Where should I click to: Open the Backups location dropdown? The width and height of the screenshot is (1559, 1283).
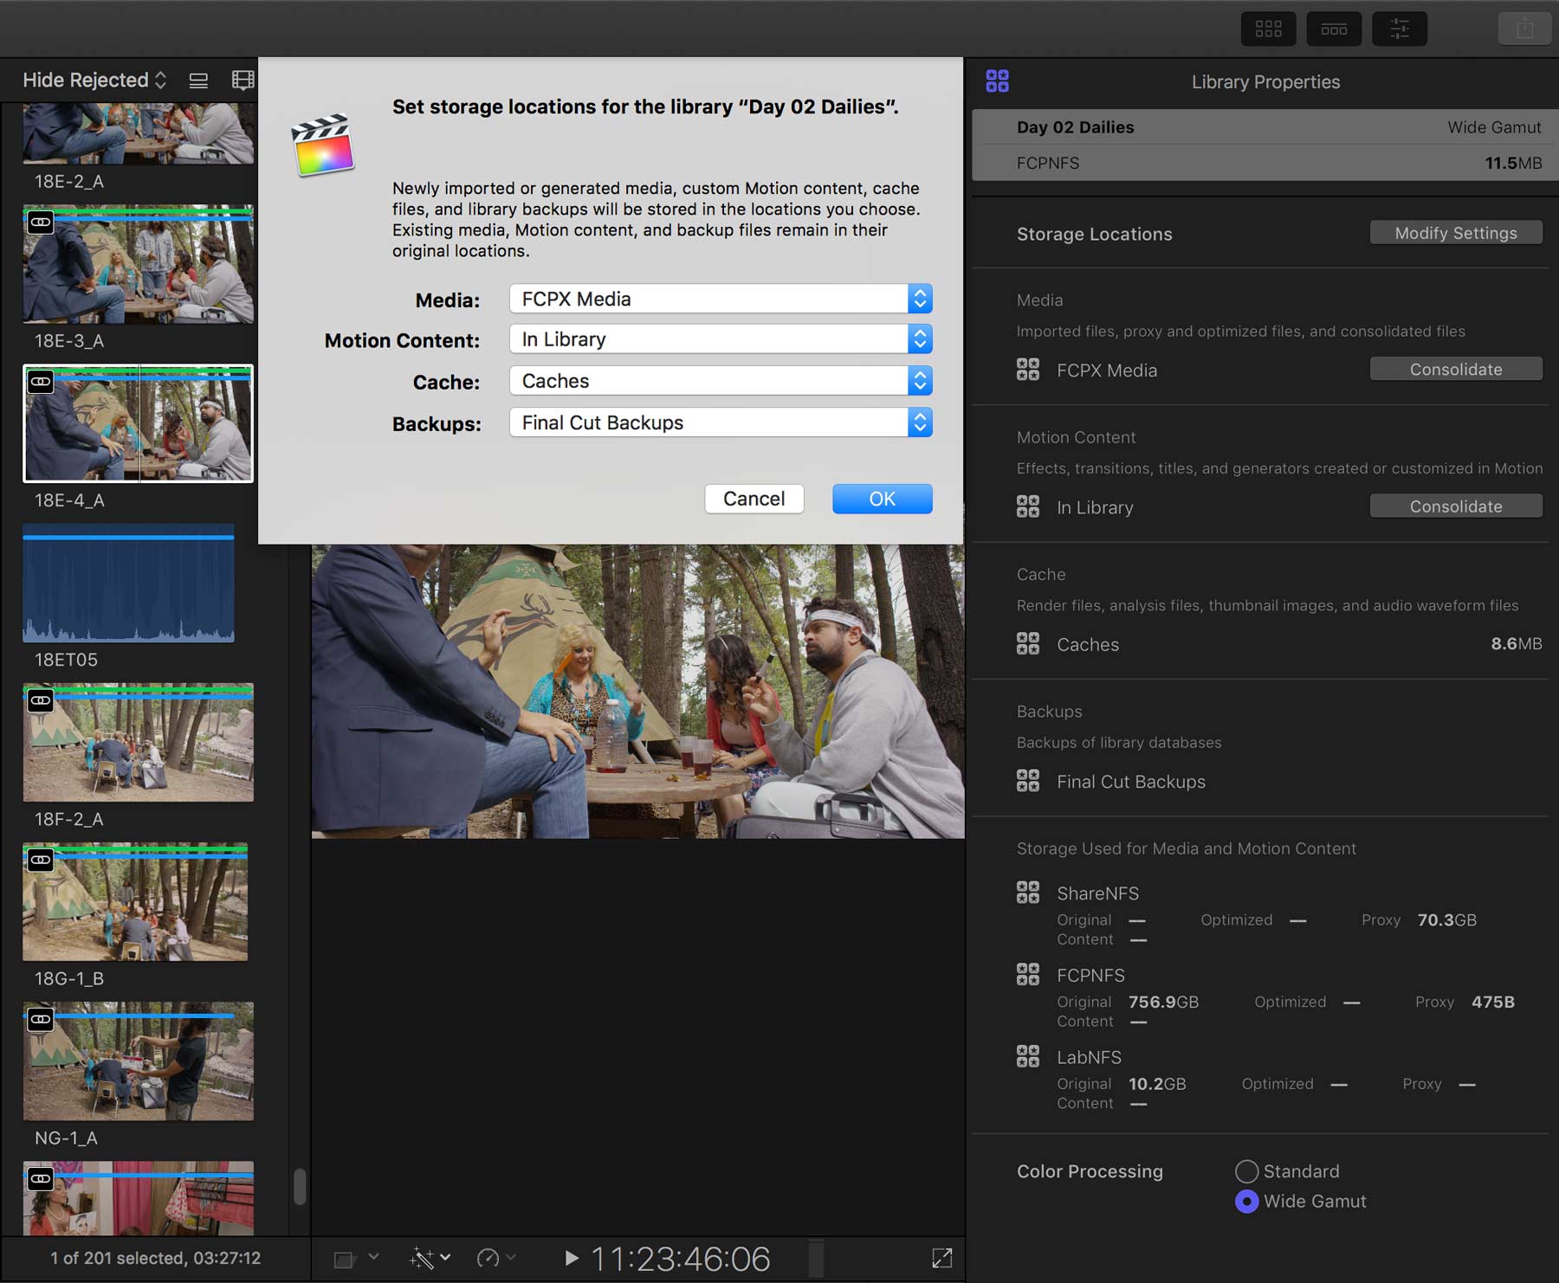click(721, 422)
